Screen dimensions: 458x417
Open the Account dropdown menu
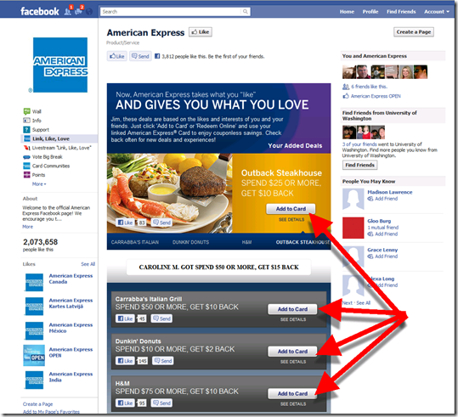pyautogui.click(x=437, y=12)
